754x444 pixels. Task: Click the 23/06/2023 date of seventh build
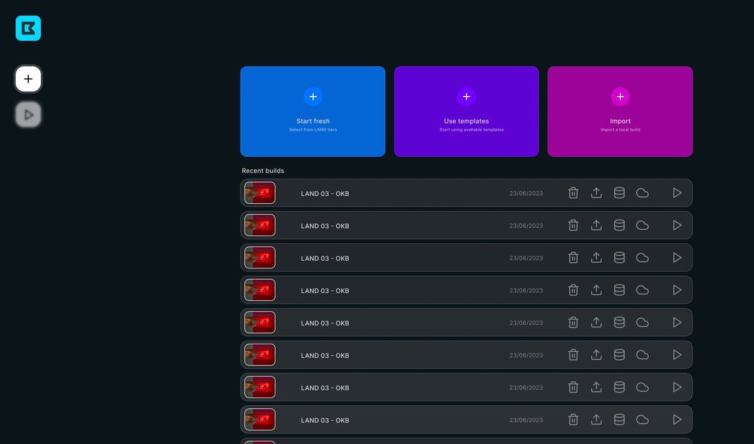(x=526, y=388)
